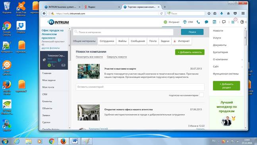This screenshot has height=145, width=257.
Task: Bookmark the page using the star icon
Action: [x=209, y=14]
